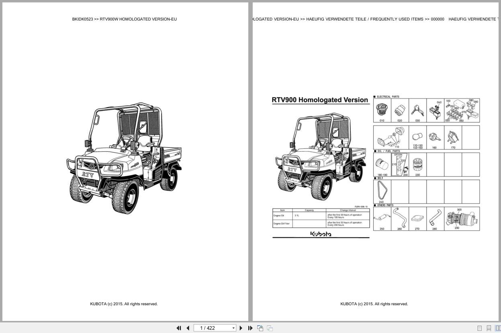This screenshot has width=501, height=333.
Task: Click the Kubota logo on right page
Action: (x=321, y=234)
